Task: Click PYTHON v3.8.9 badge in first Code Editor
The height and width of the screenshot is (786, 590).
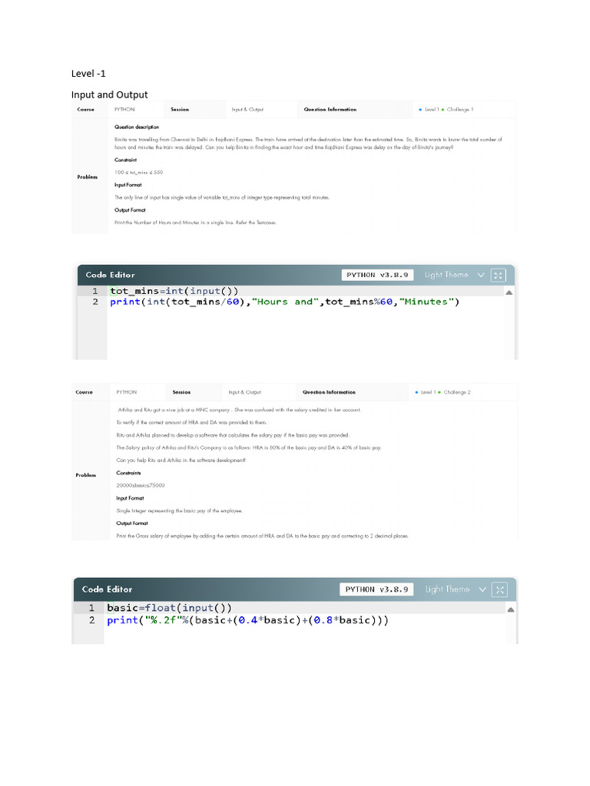Action: click(377, 275)
